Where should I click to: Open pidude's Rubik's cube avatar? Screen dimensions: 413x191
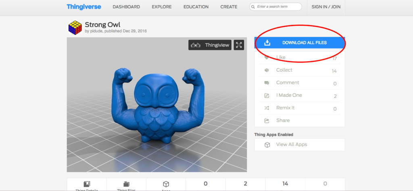tap(75, 28)
